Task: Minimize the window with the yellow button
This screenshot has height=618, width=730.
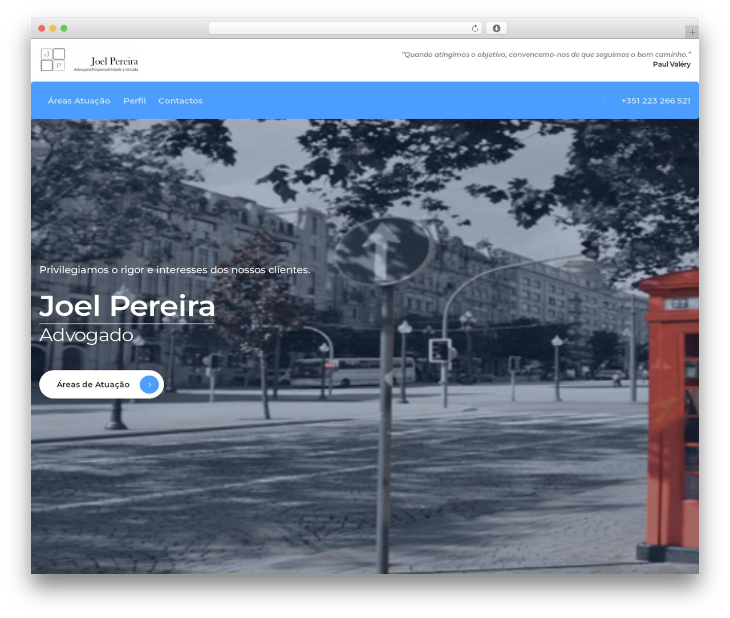Action: [53, 29]
